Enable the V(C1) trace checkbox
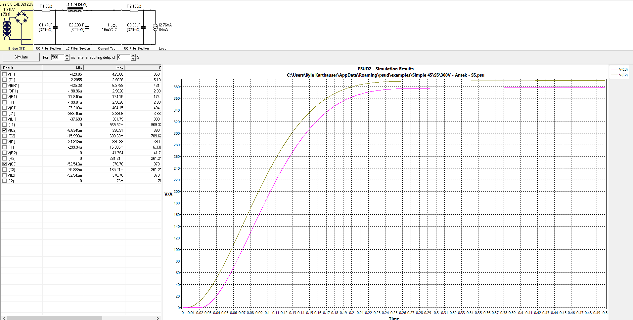633x320 pixels. point(5,108)
